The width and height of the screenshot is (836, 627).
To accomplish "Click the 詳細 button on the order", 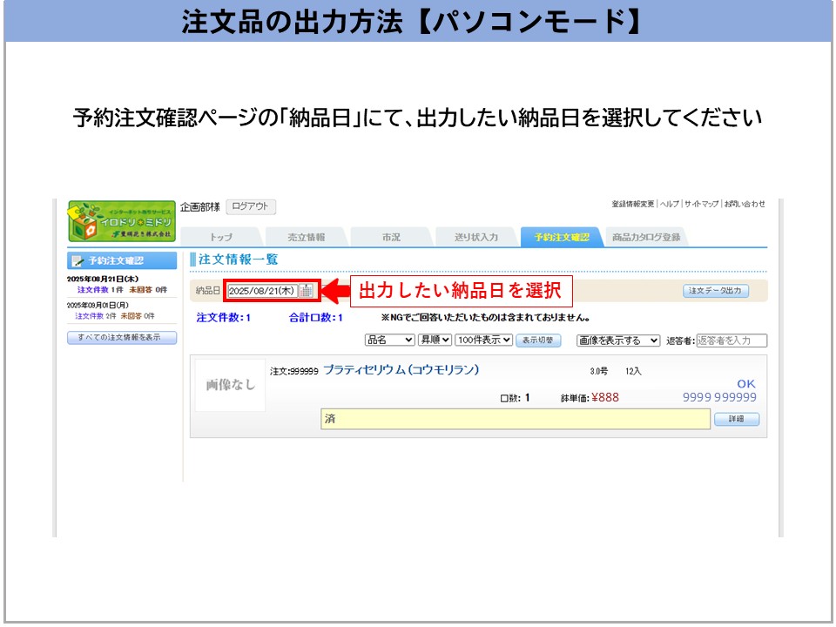I will click(x=736, y=420).
